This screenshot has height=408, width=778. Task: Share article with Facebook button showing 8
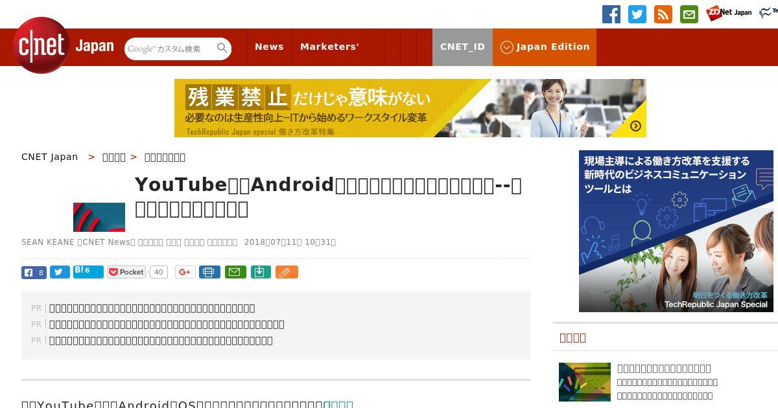34,272
